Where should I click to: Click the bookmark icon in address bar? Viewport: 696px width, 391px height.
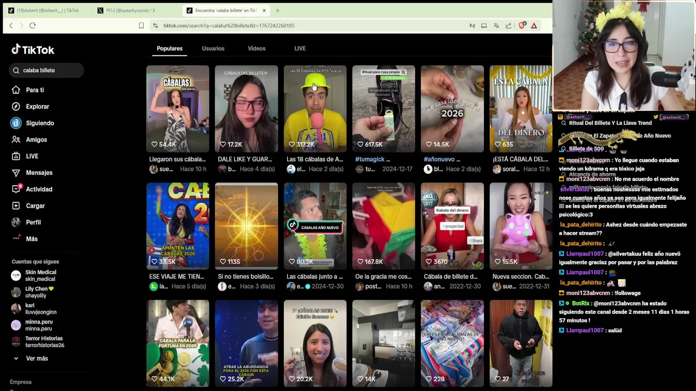coord(141,26)
